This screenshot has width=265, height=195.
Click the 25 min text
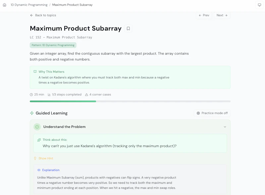39,94
